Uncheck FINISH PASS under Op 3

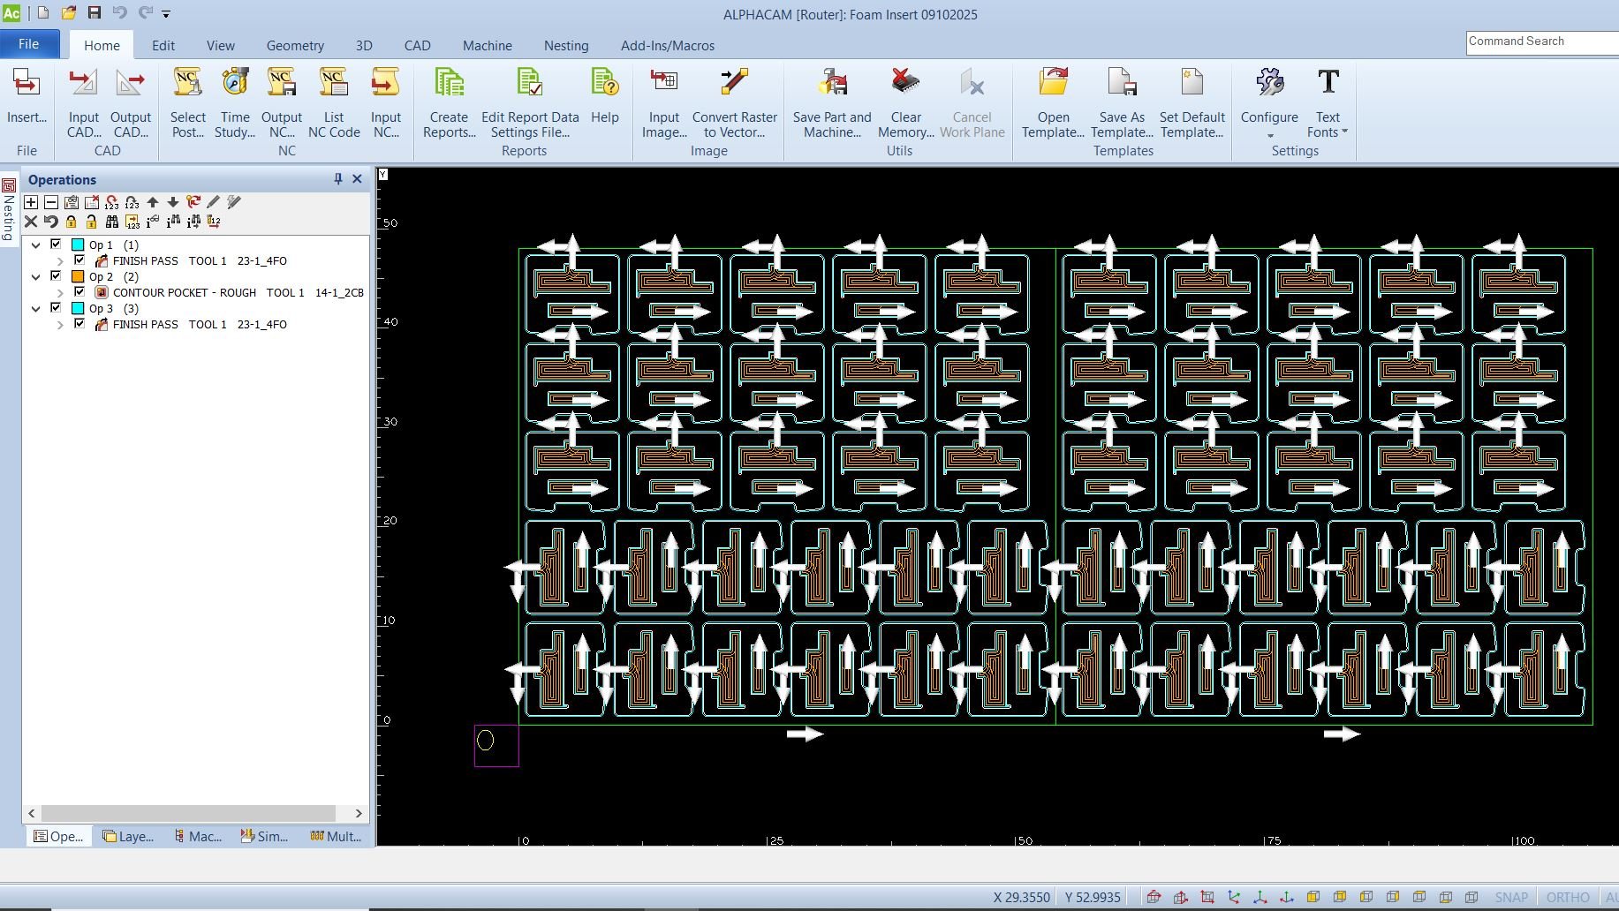click(x=79, y=323)
